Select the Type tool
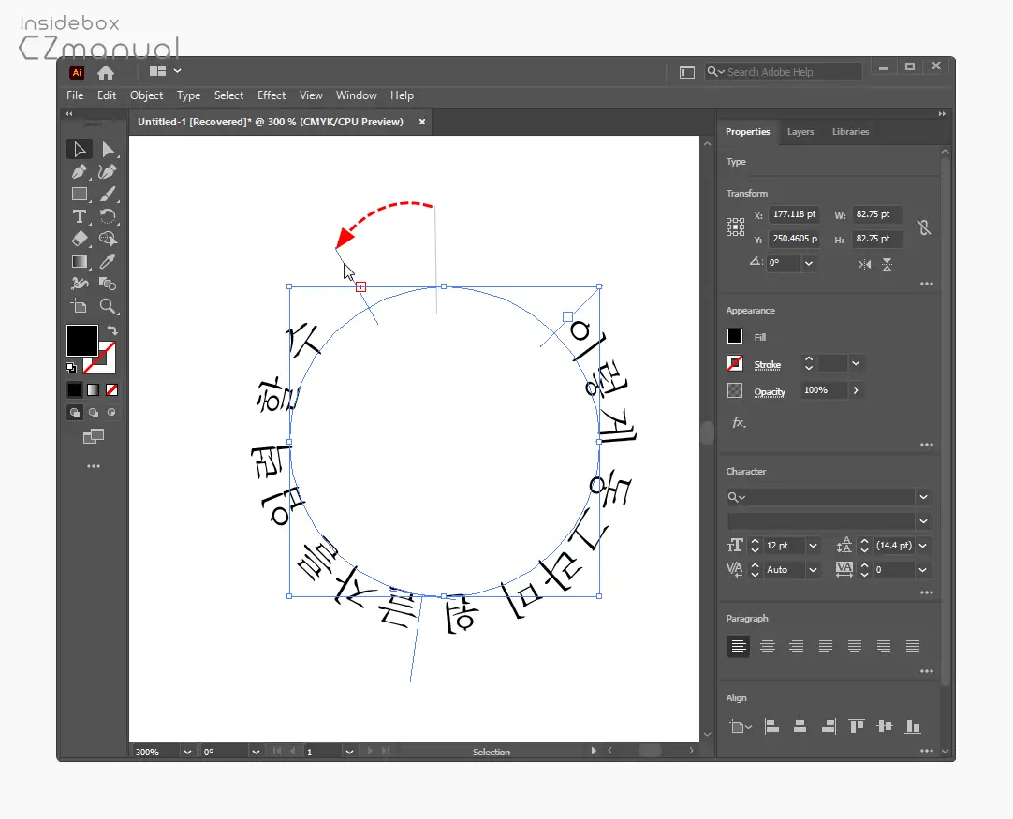 pos(80,216)
